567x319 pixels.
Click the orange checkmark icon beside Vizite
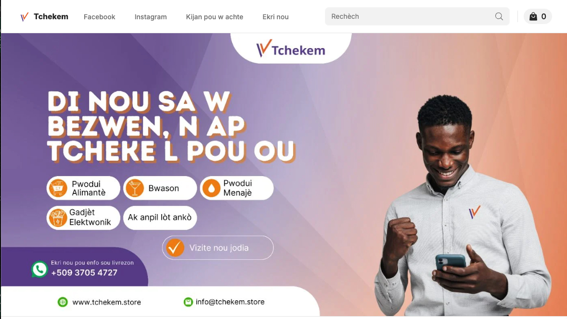[x=175, y=248]
